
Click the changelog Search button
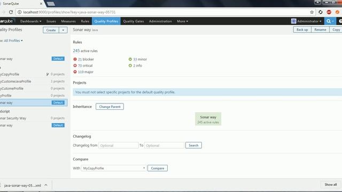coord(193,145)
